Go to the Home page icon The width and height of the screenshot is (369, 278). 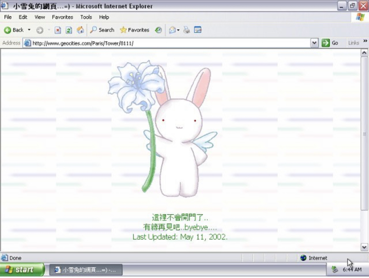[x=80, y=30]
